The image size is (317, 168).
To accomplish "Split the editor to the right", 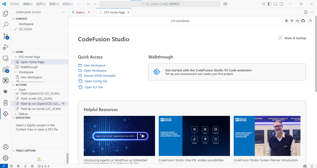I will (x=306, y=12).
